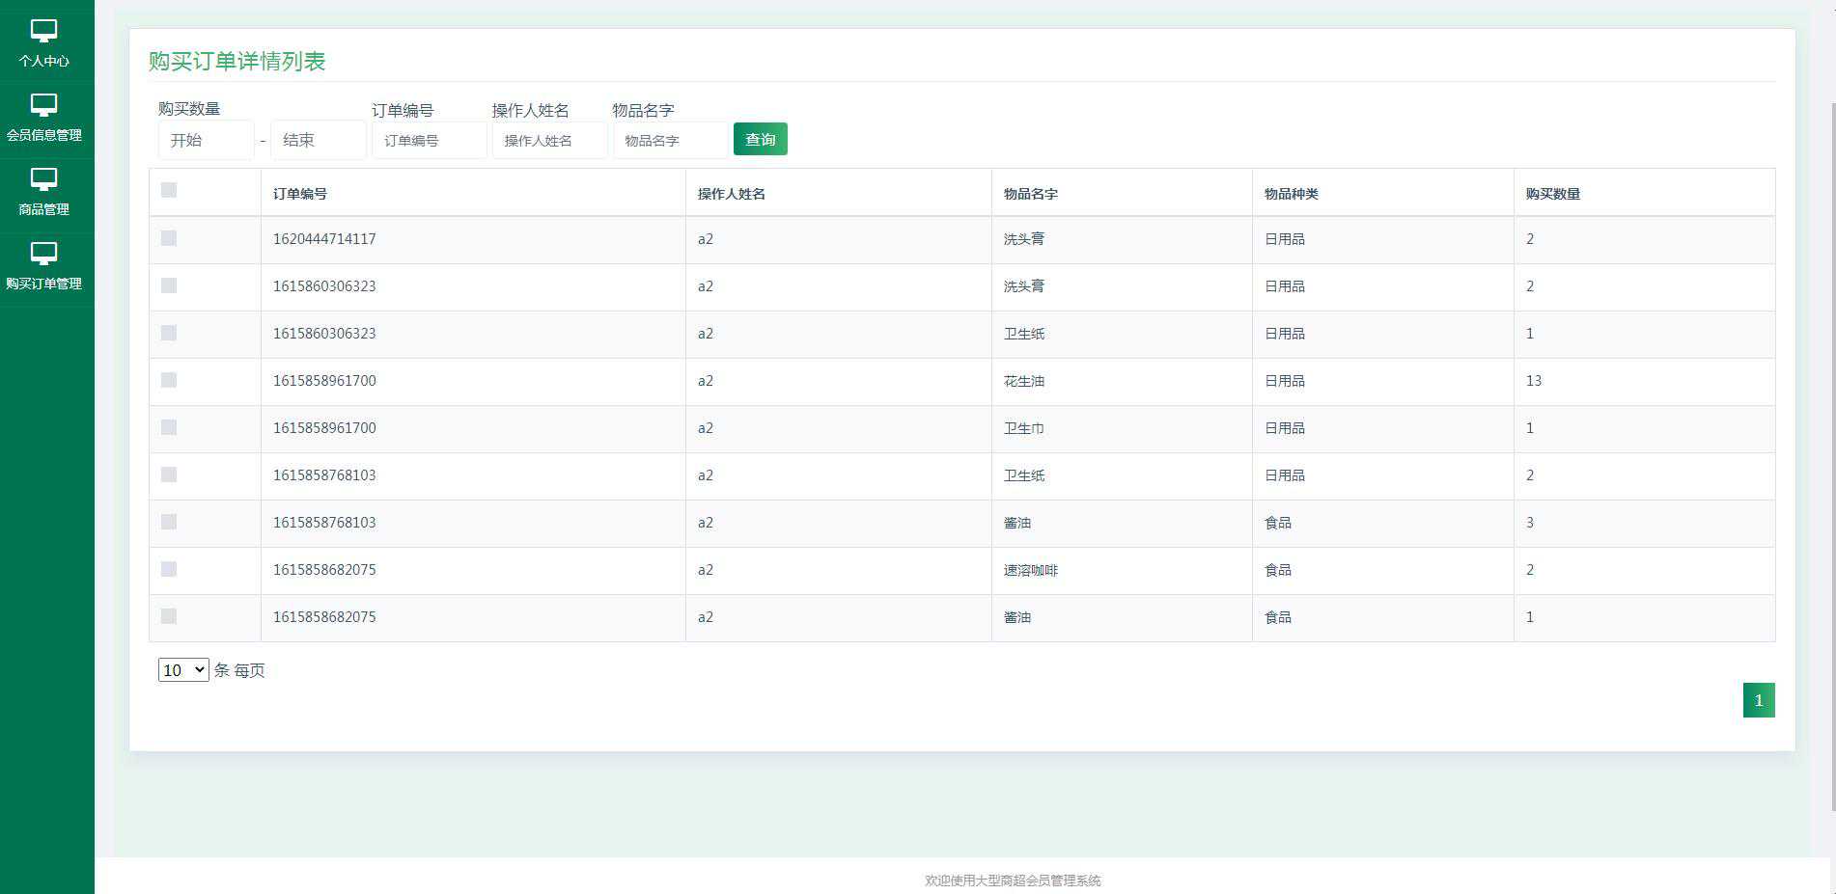Click the 查询 search button
Screen dimensions: 1836x894
761,139
